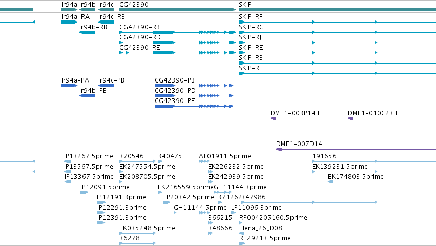Select transcript SKIP-RB
The image size is (436, 246).
pyautogui.click(x=337, y=63)
